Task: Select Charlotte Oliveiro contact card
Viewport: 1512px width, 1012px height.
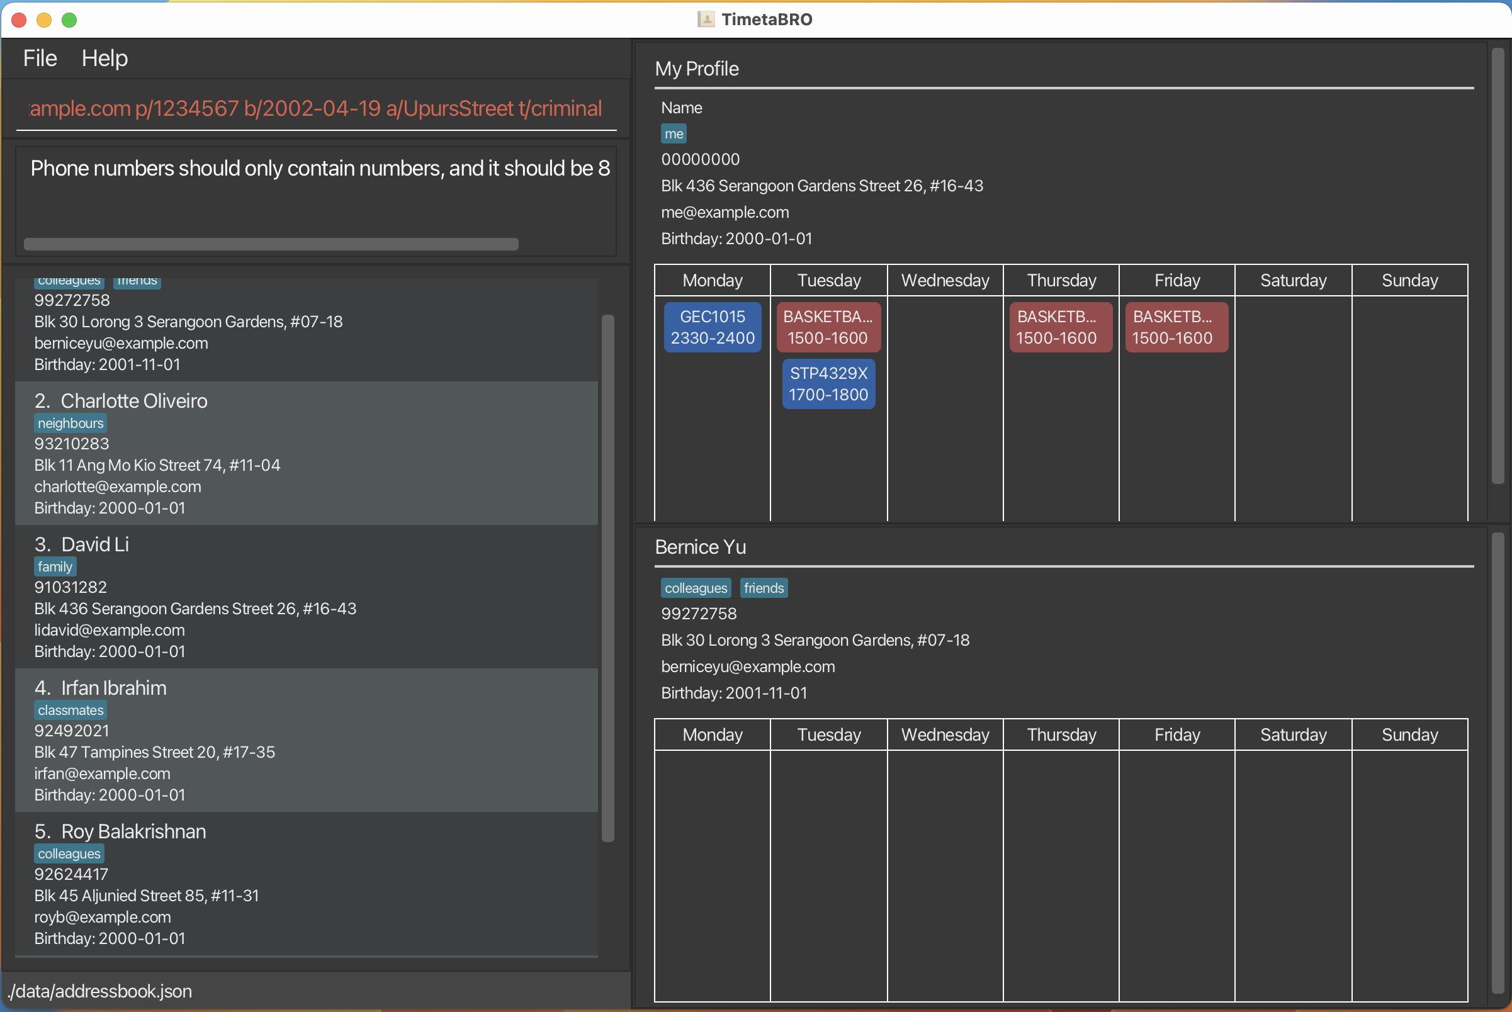Action: (x=306, y=453)
